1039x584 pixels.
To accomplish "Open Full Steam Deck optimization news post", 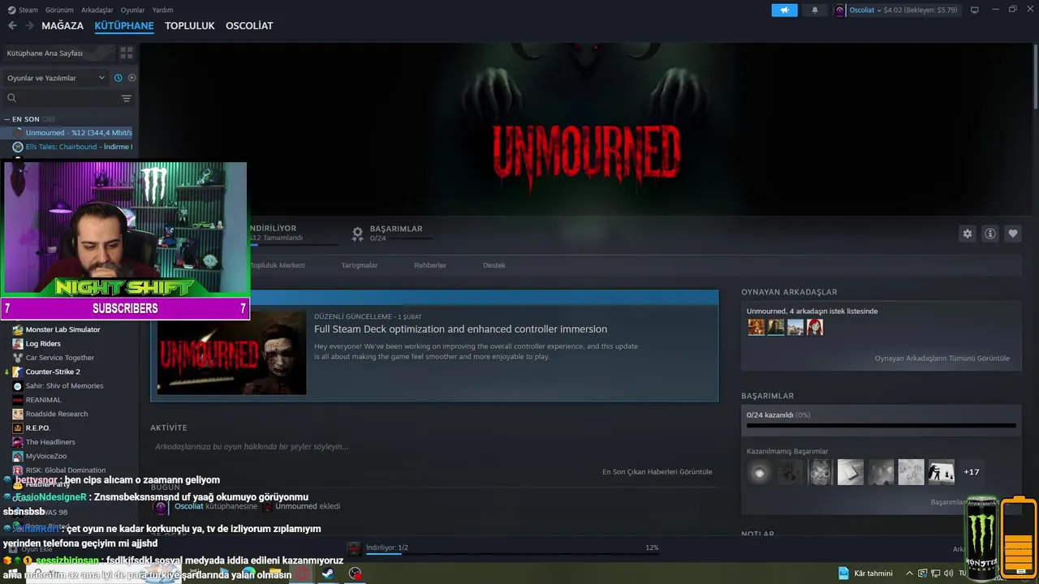I will pyautogui.click(x=460, y=329).
